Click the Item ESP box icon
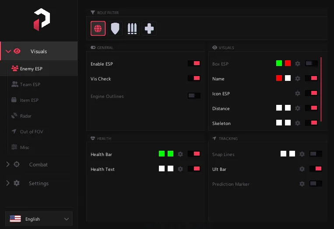Viewport: 334px width, 229px height. [14, 100]
